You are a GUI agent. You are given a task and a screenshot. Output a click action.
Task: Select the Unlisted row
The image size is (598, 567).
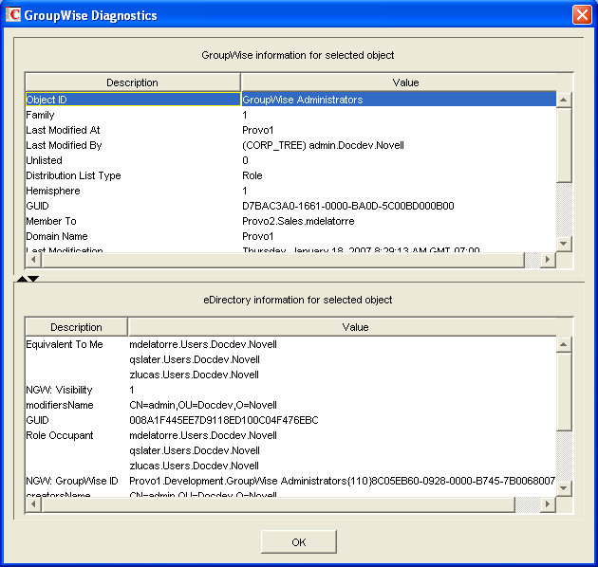coord(290,160)
